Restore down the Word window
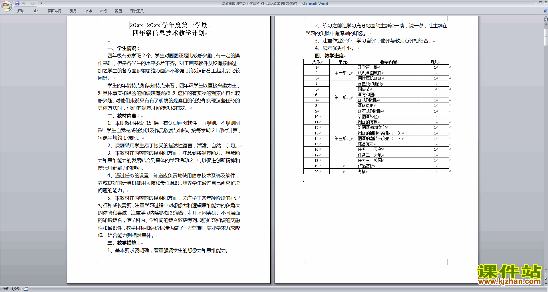Viewport: 548px width, 292px height. 541,3
